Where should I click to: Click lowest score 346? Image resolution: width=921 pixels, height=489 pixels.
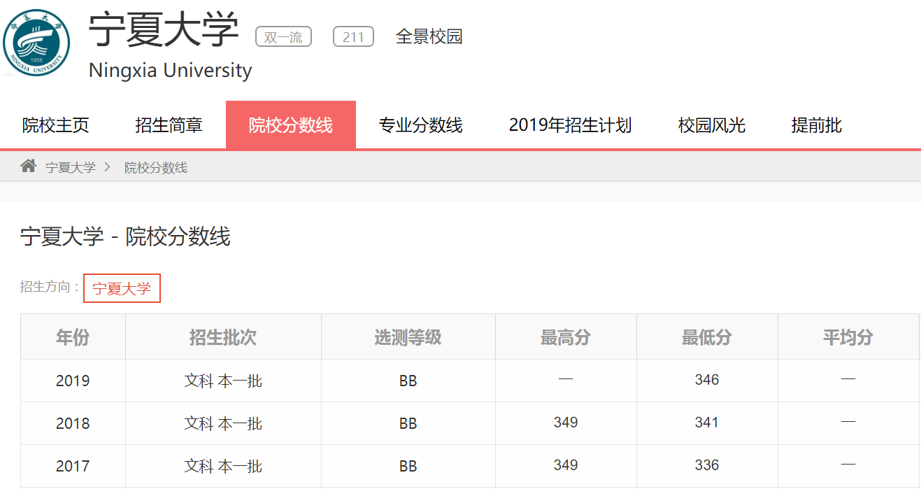coord(707,379)
